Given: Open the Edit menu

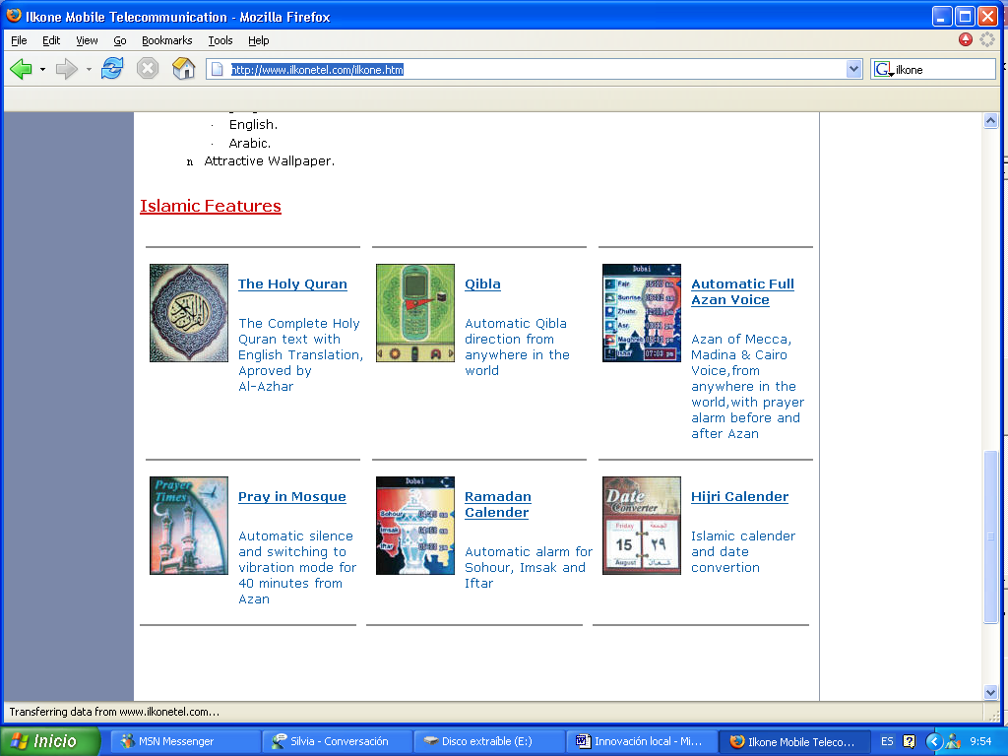Looking at the screenshot, I should [x=51, y=40].
